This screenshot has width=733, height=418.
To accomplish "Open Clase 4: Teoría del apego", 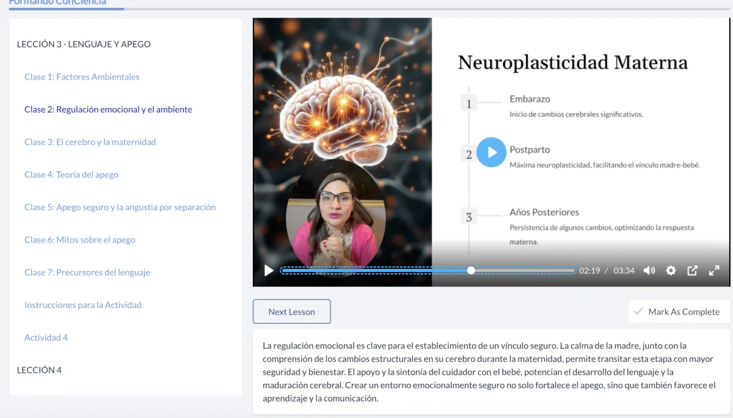I will [71, 175].
